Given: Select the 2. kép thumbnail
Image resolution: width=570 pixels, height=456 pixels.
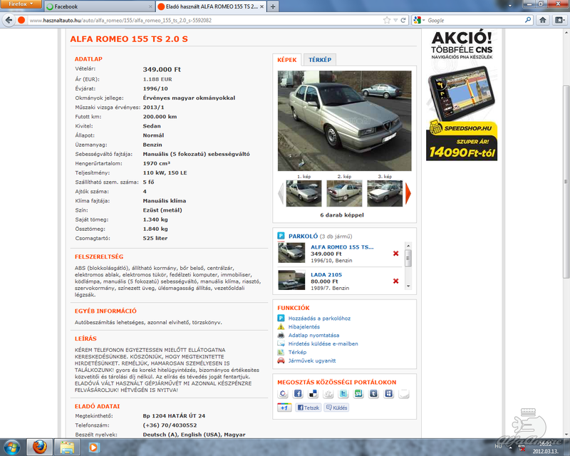Looking at the screenshot, I should pos(344,194).
